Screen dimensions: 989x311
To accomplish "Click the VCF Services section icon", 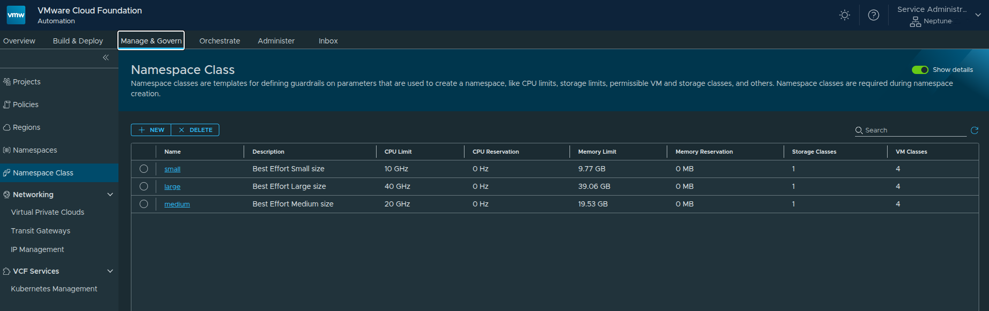I will [x=7, y=271].
